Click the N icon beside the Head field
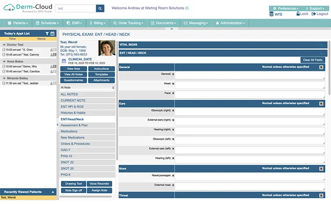The width and height of the screenshot is (331, 204). 173,84
